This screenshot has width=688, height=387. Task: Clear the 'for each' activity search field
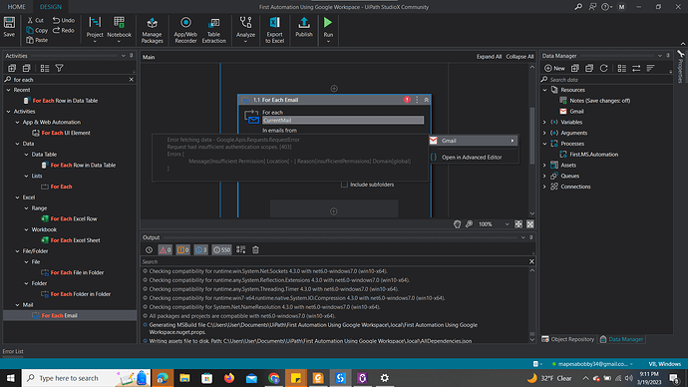click(x=132, y=80)
